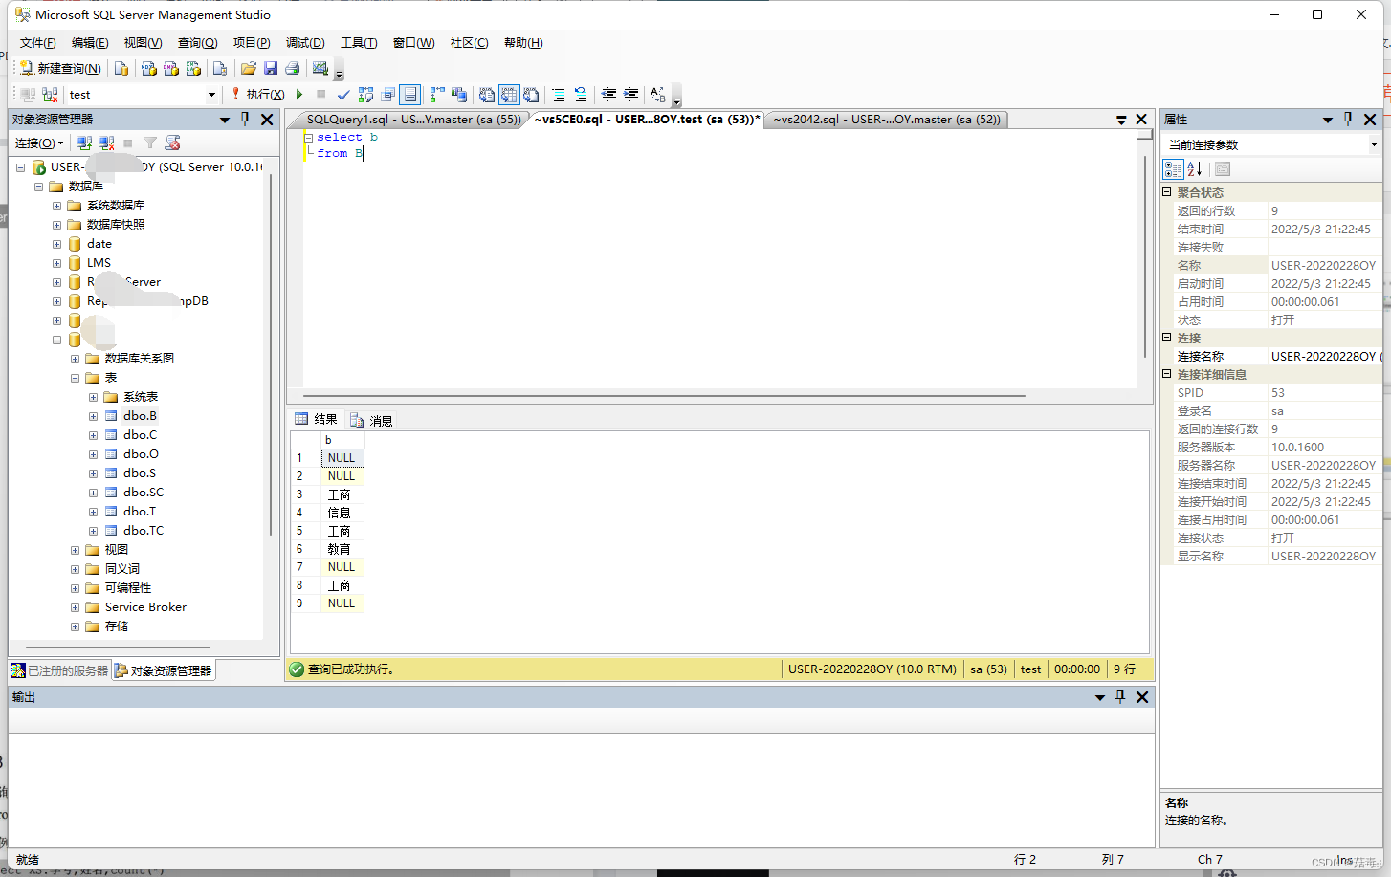This screenshot has width=1391, height=877.
Task: Open an Analysis Services XMLA Query
Action: (x=193, y=68)
